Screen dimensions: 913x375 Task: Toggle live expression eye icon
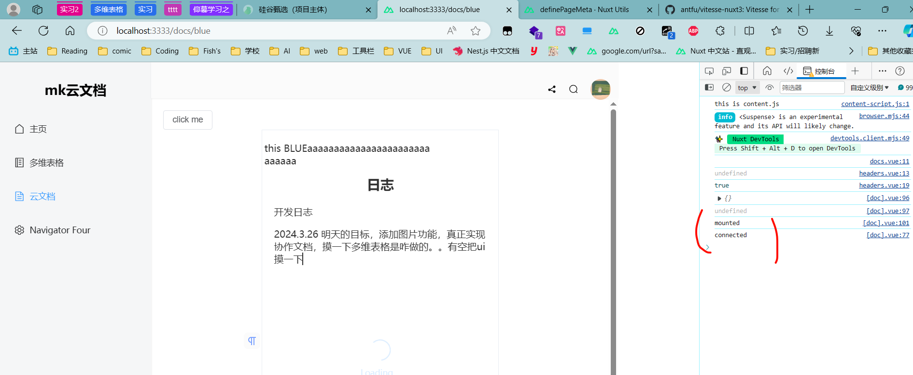tap(770, 88)
